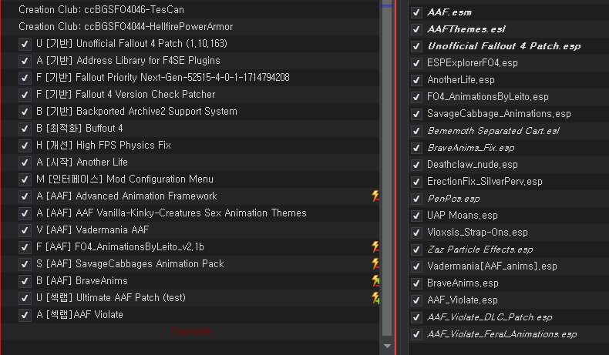Toggle Address Library for F4SE Plugins checkbox
Image resolution: width=609 pixels, height=355 pixels.
(x=25, y=61)
